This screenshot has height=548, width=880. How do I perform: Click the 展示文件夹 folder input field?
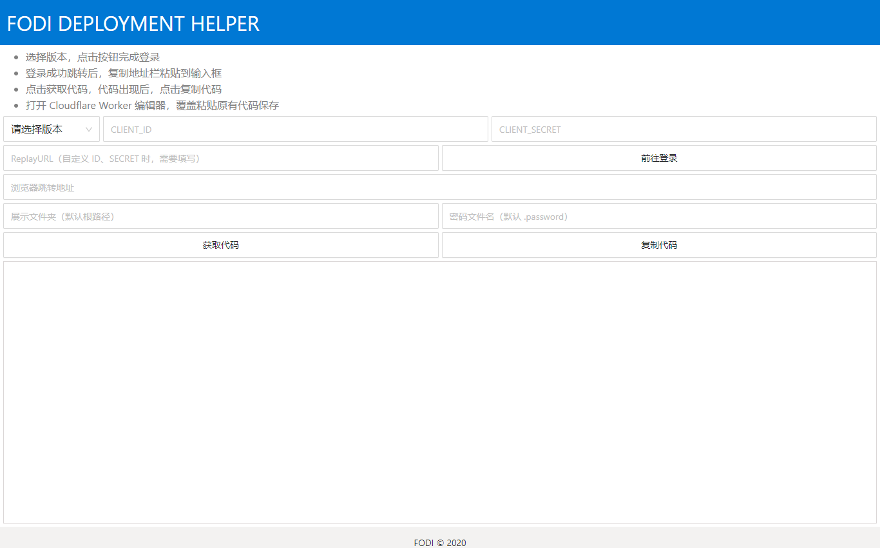point(221,216)
